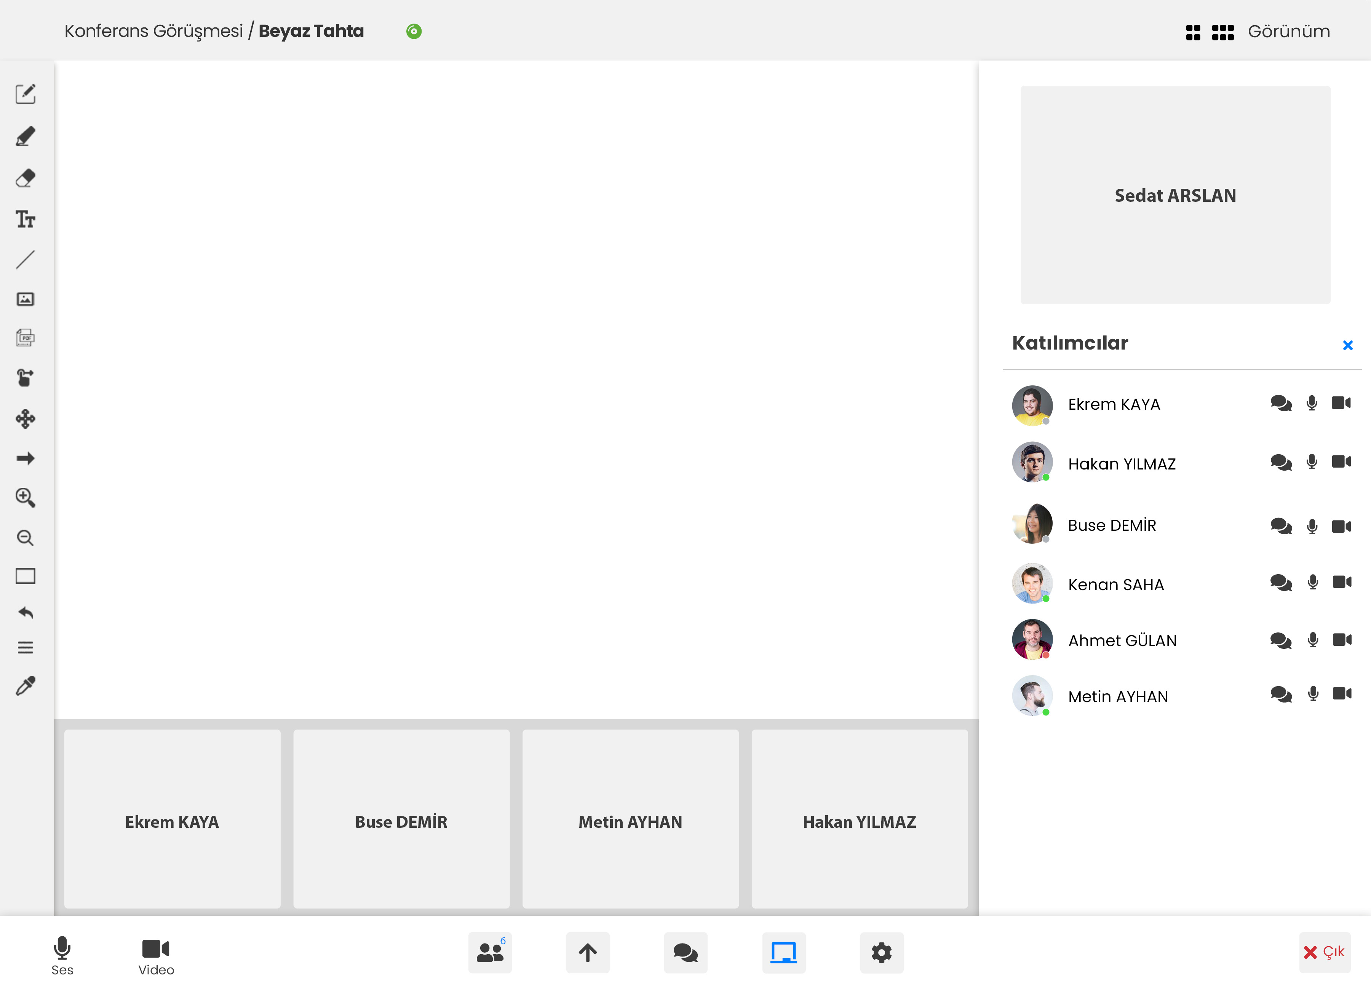Switch to the four-tile grid view
Screen dimensions: 1371x990
point(1193,32)
